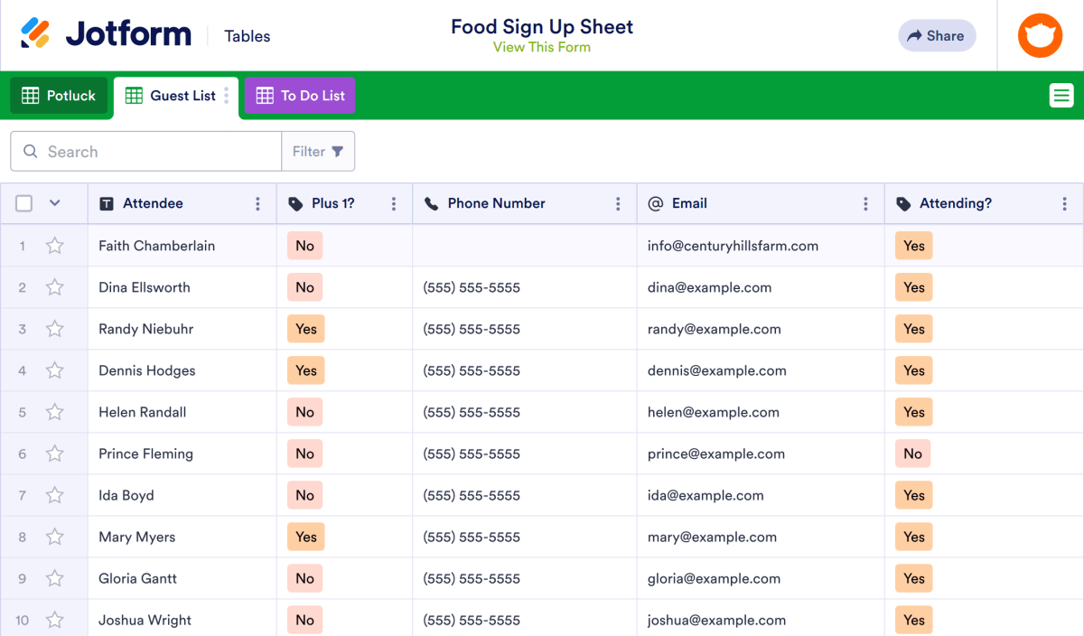Click the phone icon in Phone Number header
The height and width of the screenshot is (636, 1084).
(431, 203)
